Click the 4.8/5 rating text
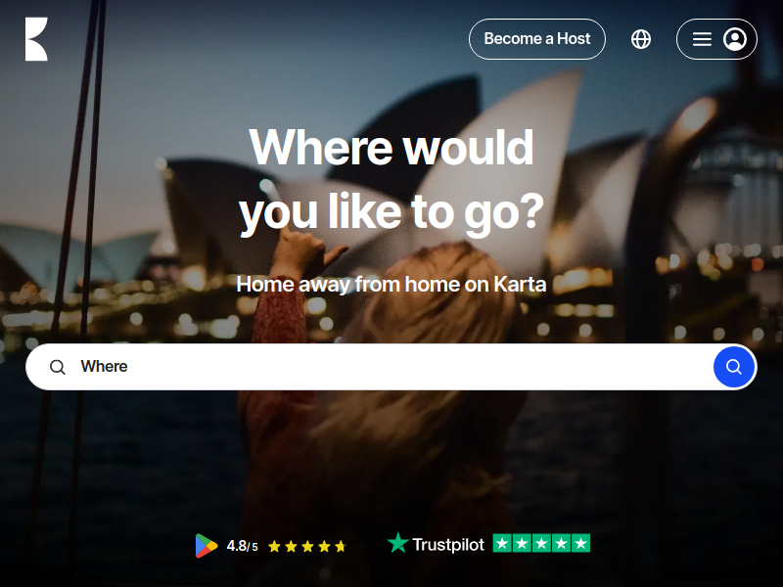 [242, 546]
